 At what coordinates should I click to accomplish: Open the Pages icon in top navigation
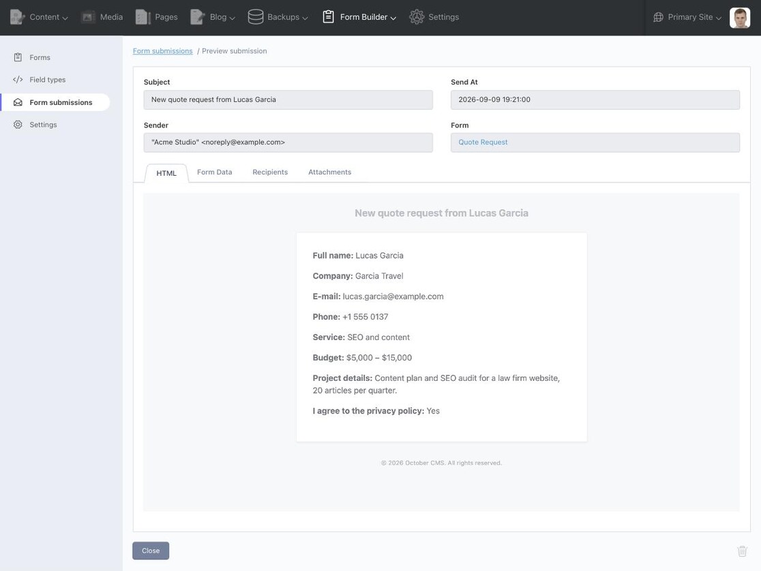tap(143, 17)
